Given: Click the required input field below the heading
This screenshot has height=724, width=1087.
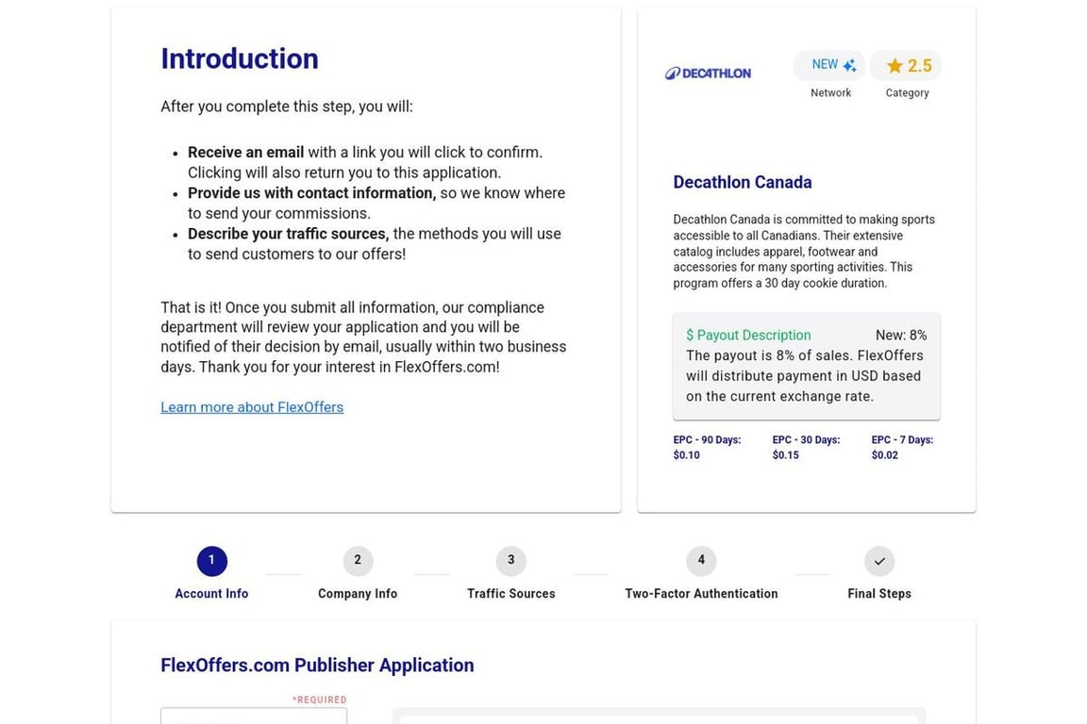Looking at the screenshot, I should click(254, 716).
